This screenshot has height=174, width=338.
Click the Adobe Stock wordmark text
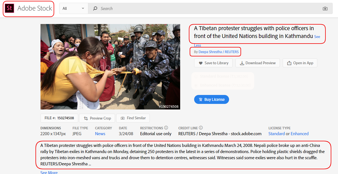click(x=35, y=8)
